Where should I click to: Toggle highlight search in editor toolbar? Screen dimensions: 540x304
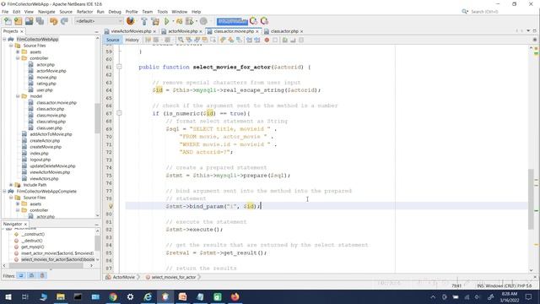(x=205, y=40)
